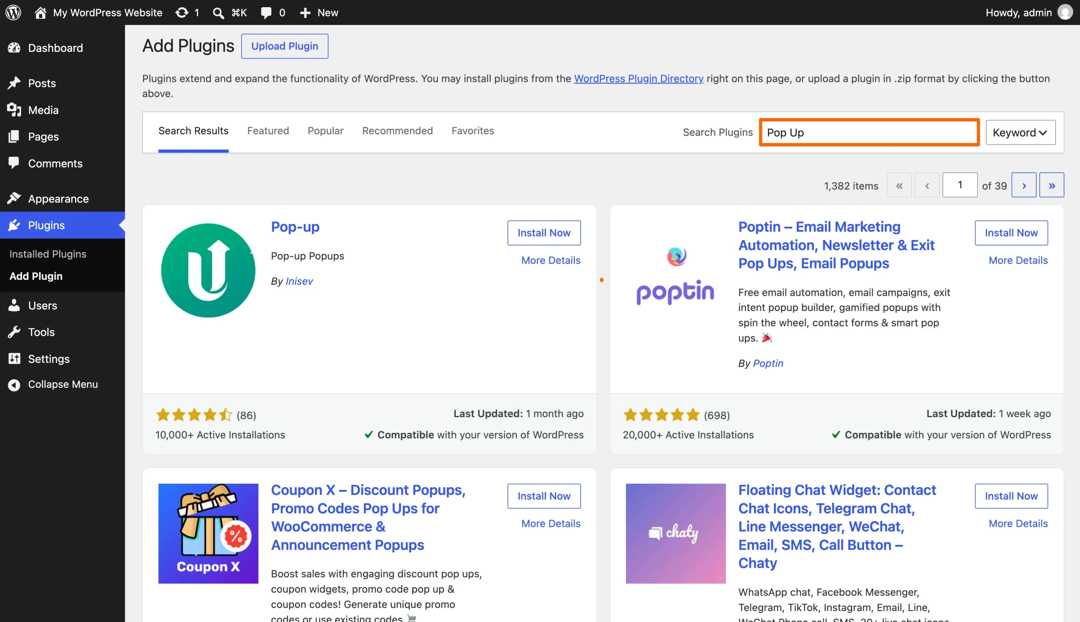Click the Upload Plugin button
This screenshot has height=622, width=1080.
(x=285, y=46)
